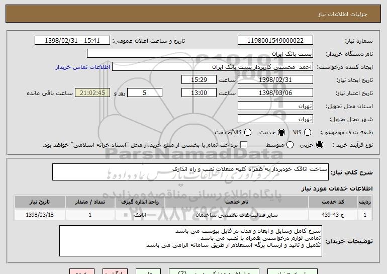Click the استان محل تحویل field
Screen dimensions: 387x274
[275, 106]
